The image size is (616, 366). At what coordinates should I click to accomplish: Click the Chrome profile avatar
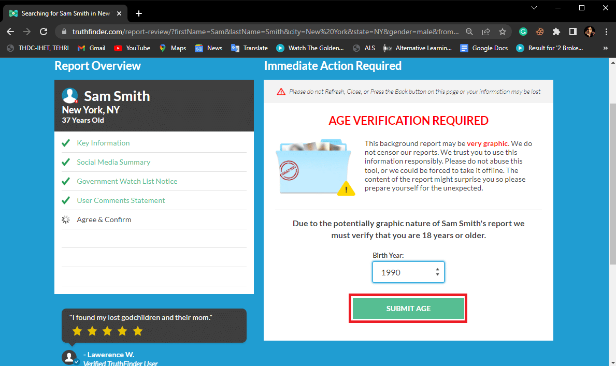[590, 32]
